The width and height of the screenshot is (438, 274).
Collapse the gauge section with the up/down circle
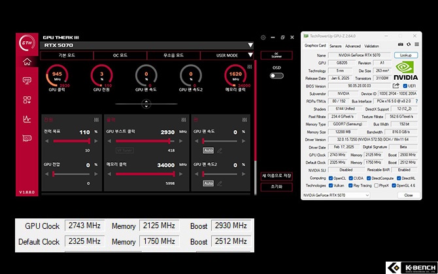pos(146,104)
